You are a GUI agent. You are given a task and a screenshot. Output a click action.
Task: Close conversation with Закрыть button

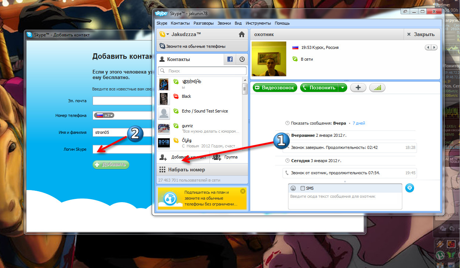coord(421,35)
